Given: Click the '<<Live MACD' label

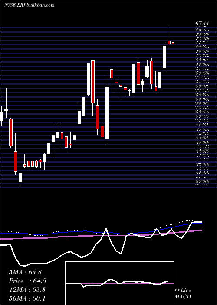Looking at the screenshot, I should pos(183,294).
